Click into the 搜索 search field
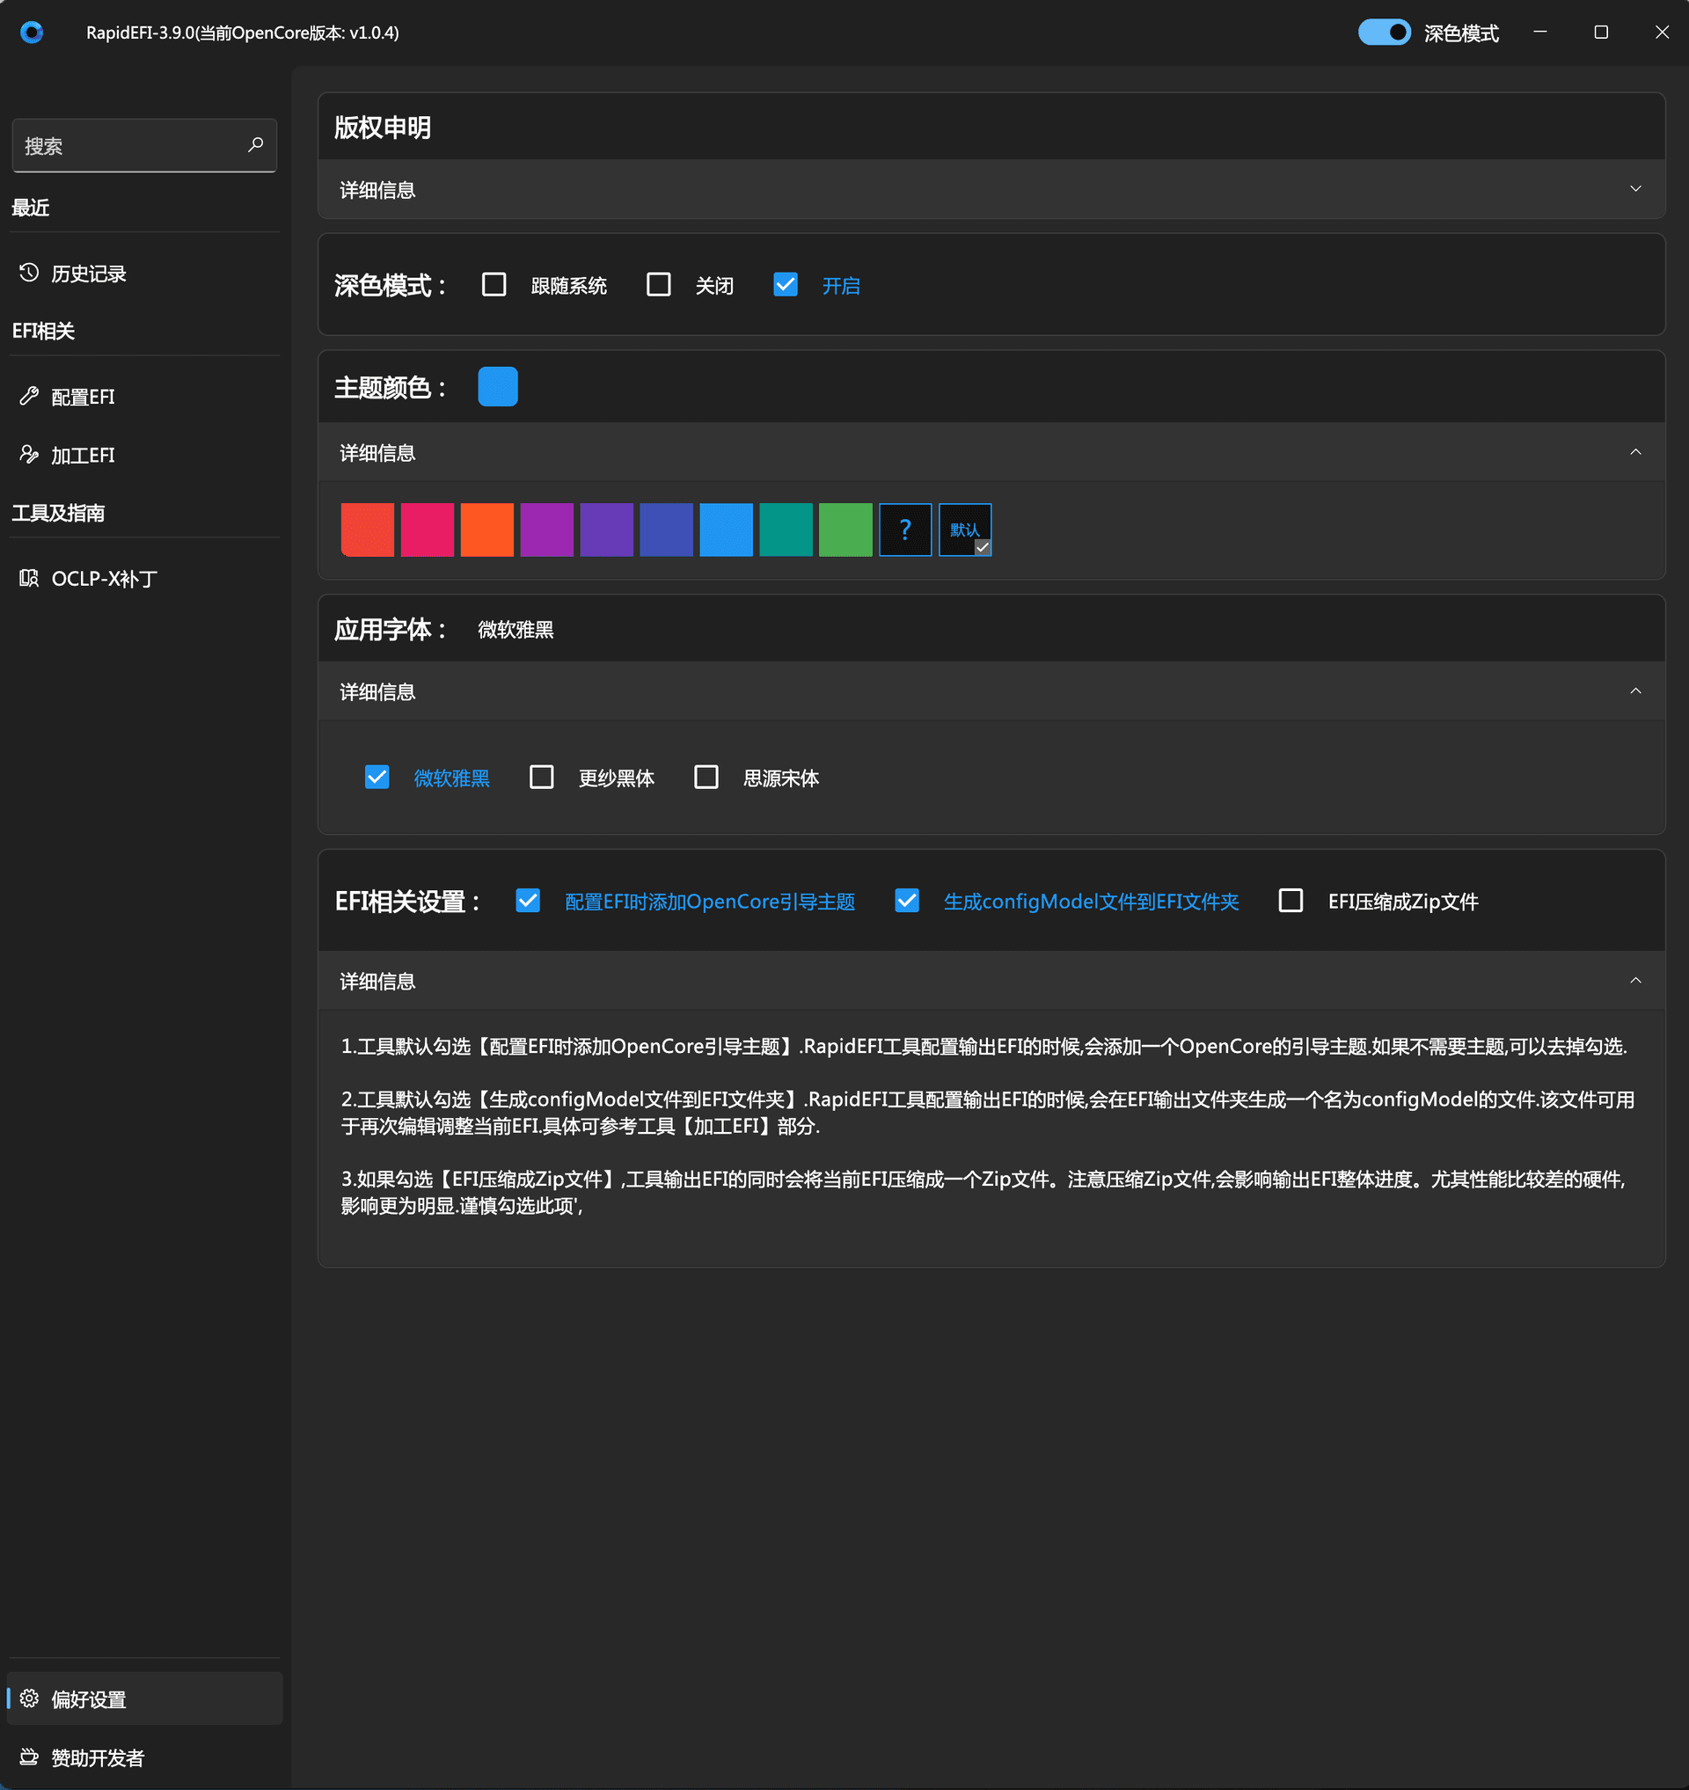 tap(126, 146)
